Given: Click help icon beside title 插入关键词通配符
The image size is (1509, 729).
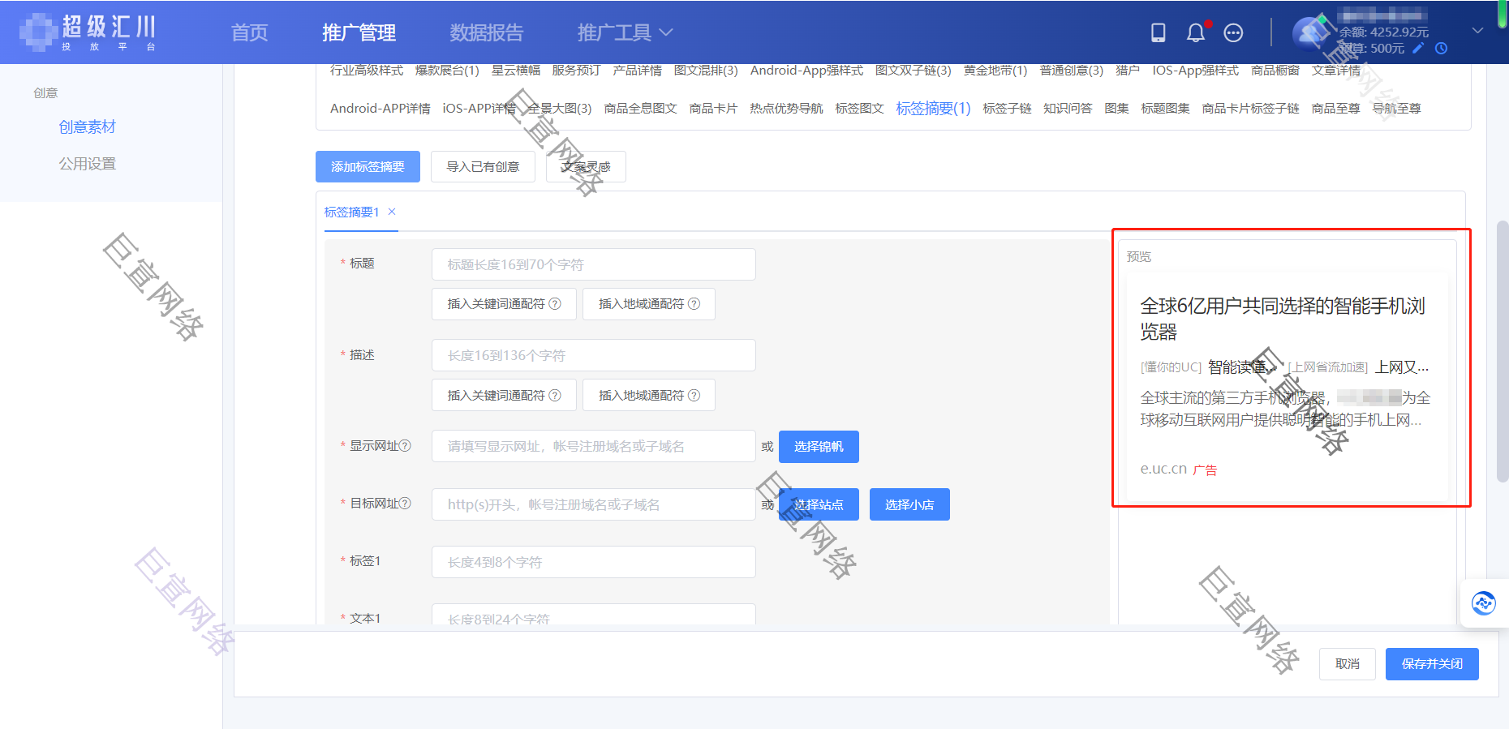Looking at the screenshot, I should (555, 304).
